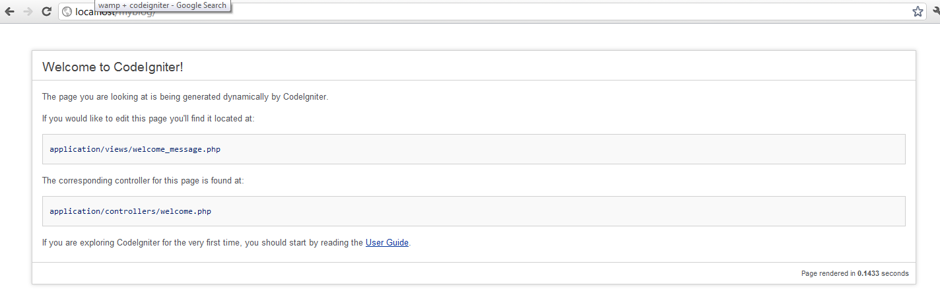This screenshot has height=297, width=940.
Task: Open the User Guide link
Action: click(387, 243)
